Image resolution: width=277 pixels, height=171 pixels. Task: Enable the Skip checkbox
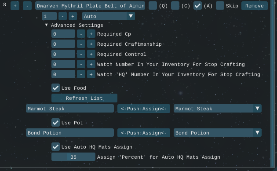tap(220, 6)
